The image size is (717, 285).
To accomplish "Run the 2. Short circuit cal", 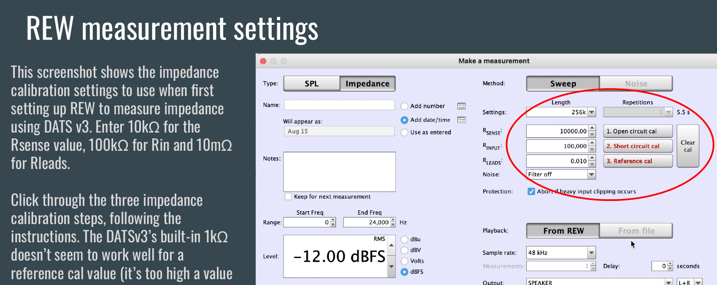I will click(x=638, y=146).
